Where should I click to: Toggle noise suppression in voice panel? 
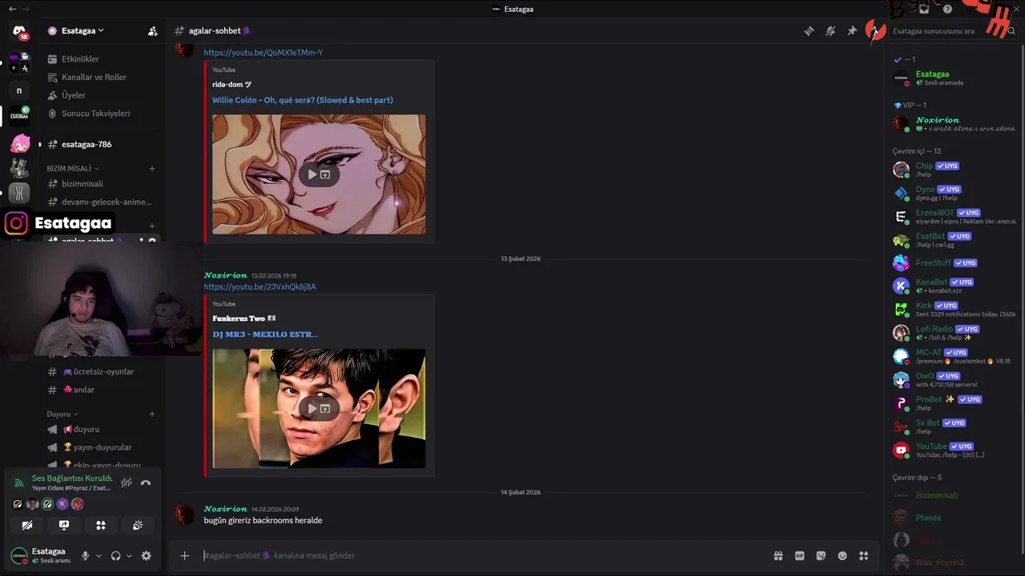[x=127, y=483]
